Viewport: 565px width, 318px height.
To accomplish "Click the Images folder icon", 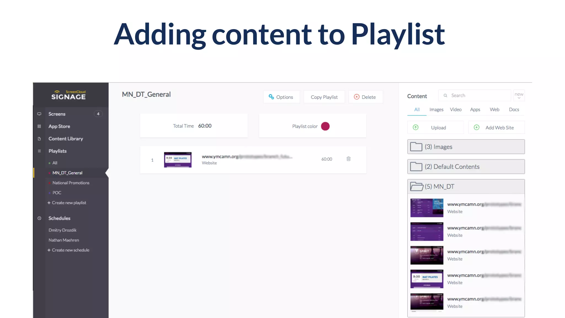I will pyautogui.click(x=416, y=147).
